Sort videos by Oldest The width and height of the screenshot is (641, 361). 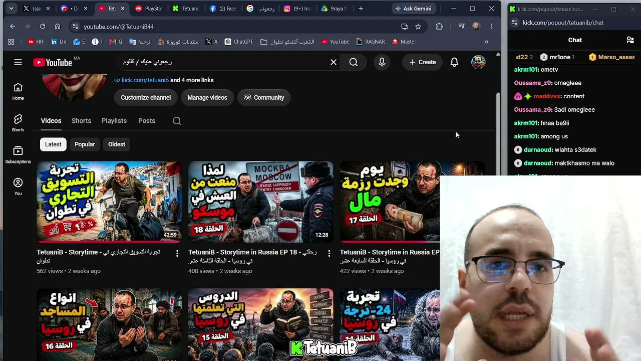117,144
